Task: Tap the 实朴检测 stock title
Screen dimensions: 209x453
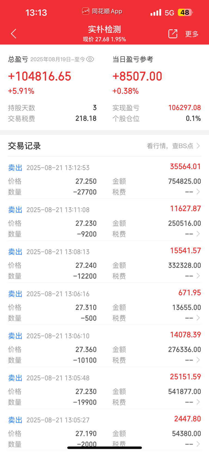Action: click(x=104, y=29)
